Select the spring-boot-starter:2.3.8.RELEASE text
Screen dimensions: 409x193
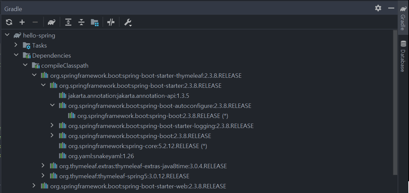140,85
